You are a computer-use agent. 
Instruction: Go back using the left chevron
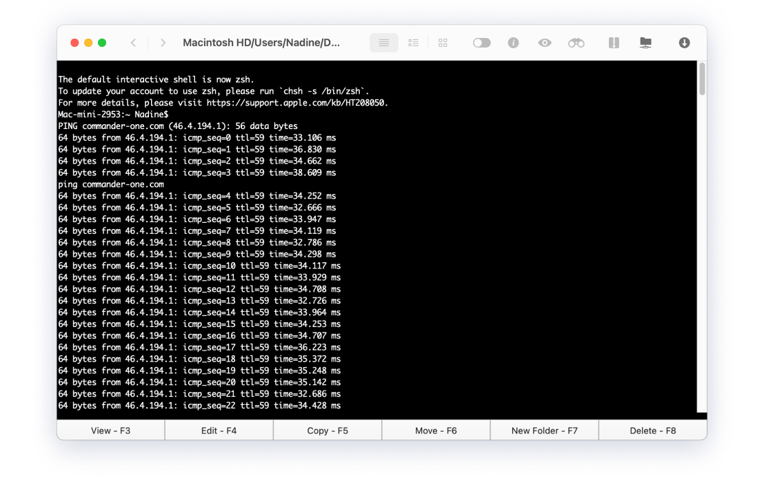pyautogui.click(x=133, y=42)
